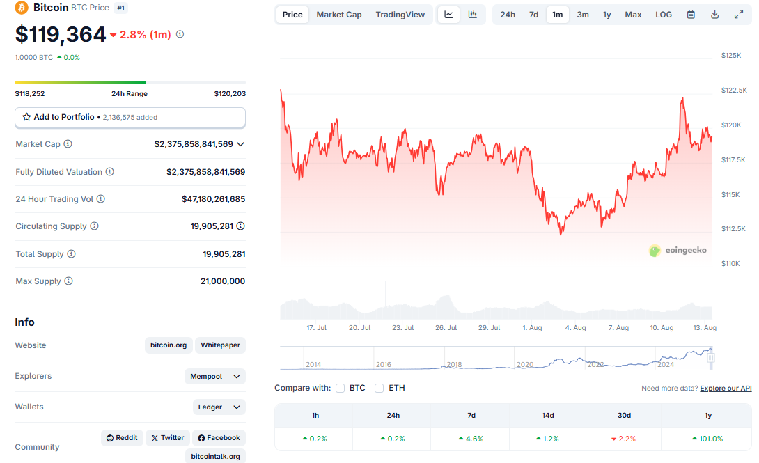
Task: Open the Whitepaper link
Action: click(220, 345)
